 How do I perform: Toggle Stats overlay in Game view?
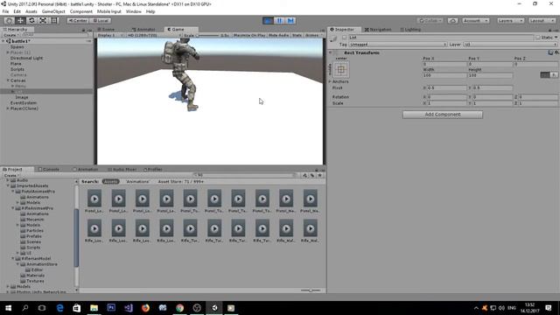(297, 35)
